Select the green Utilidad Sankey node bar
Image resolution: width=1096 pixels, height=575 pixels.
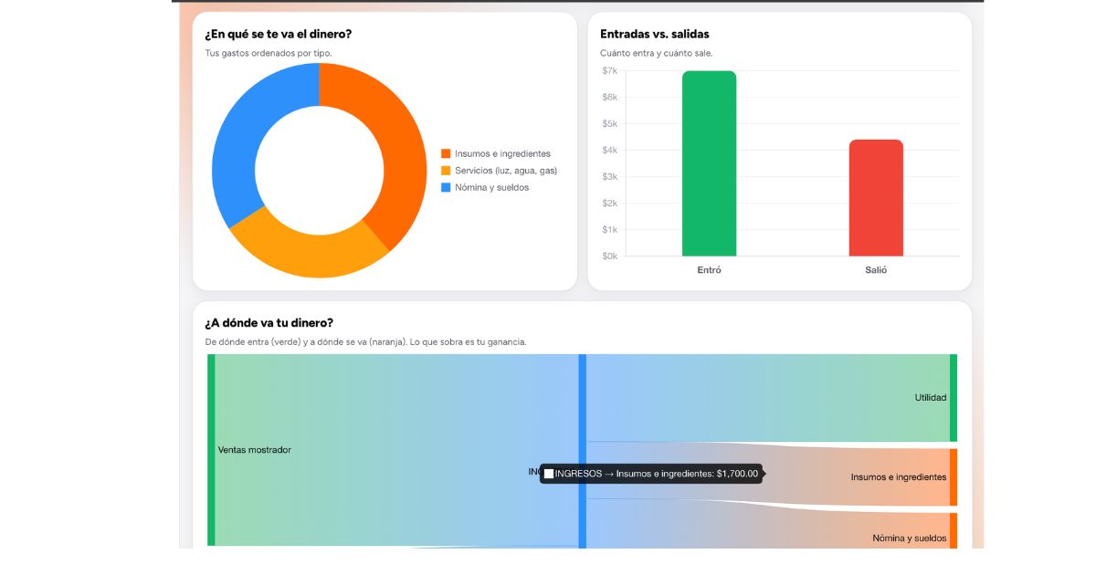pos(954,398)
